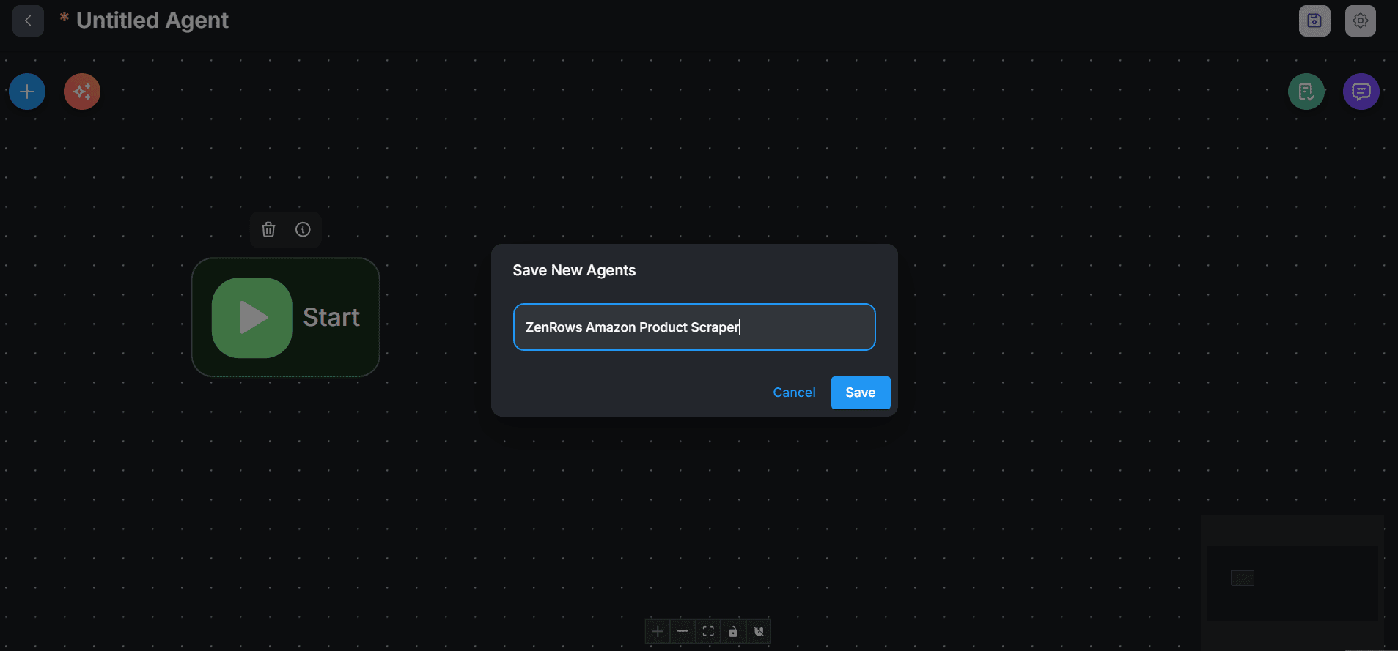Click the agent name input field

(x=694, y=327)
